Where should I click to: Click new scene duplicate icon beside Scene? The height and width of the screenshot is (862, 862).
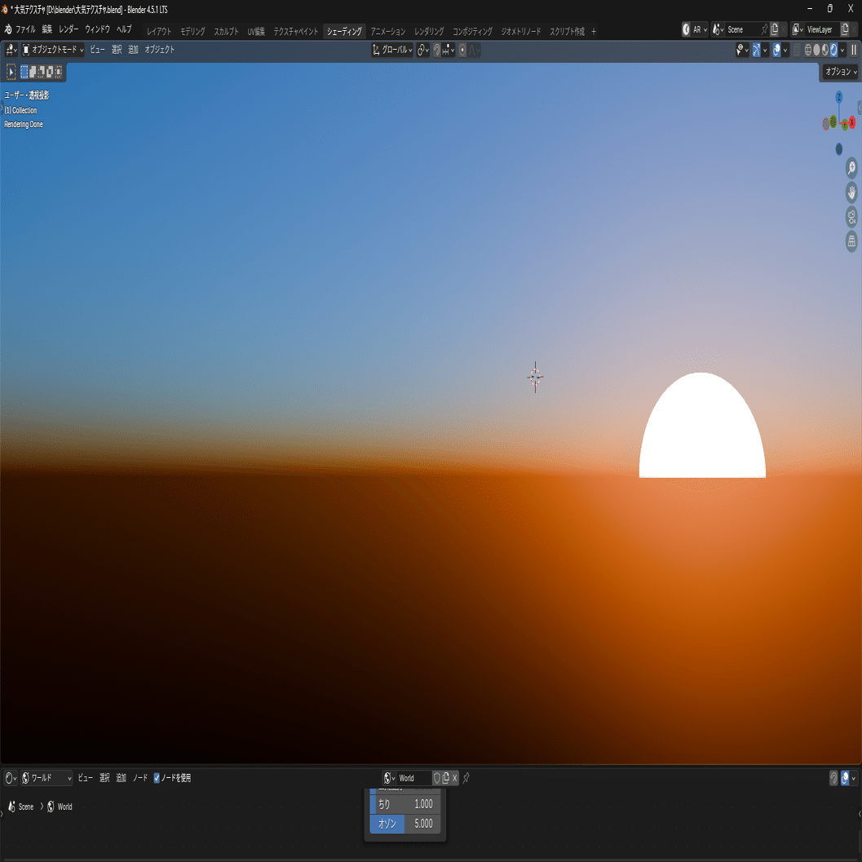pyautogui.click(x=775, y=29)
